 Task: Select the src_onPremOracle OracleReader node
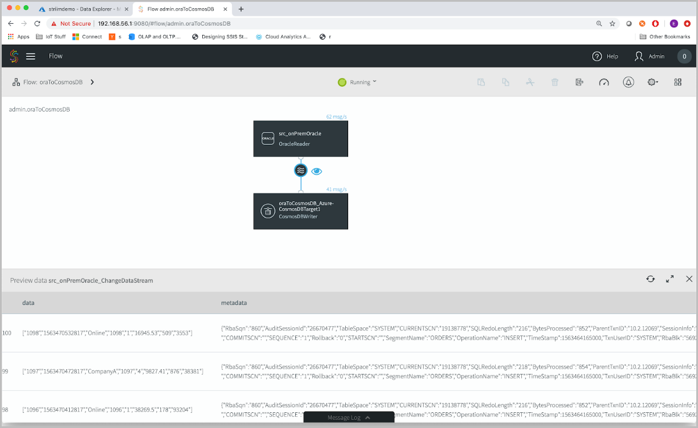[x=300, y=138]
